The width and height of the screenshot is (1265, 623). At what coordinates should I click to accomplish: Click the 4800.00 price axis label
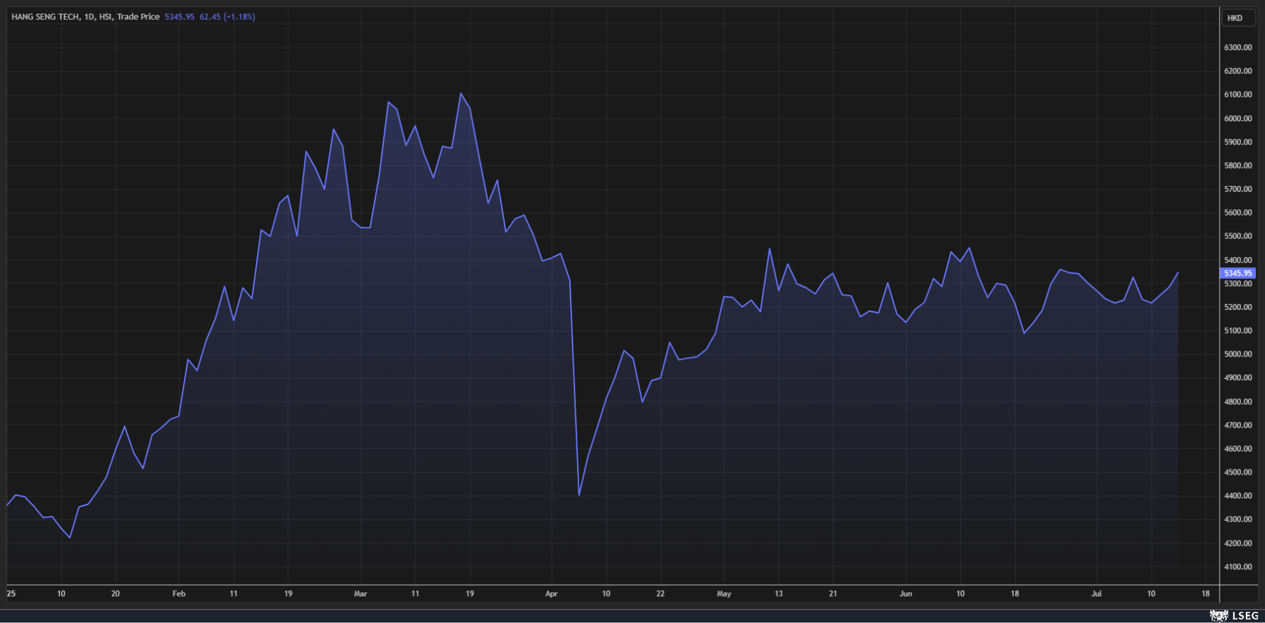[x=1238, y=401]
